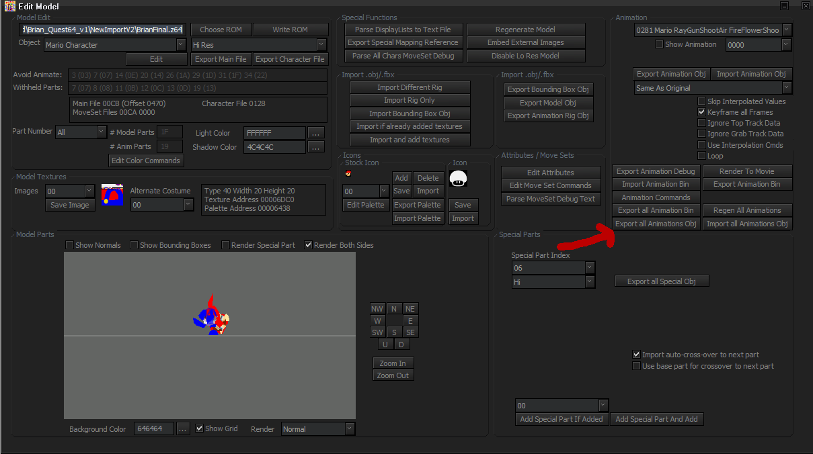Open Light Color picker ellipsis button
The height and width of the screenshot is (454, 813).
(x=317, y=133)
